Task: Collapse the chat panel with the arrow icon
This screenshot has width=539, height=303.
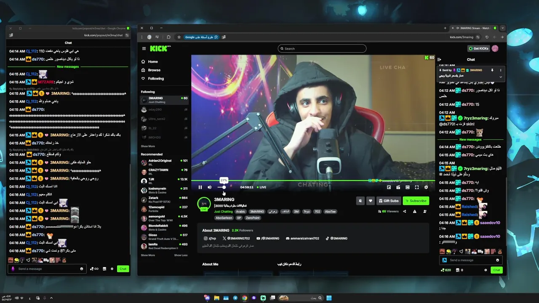Action: [x=439, y=60]
